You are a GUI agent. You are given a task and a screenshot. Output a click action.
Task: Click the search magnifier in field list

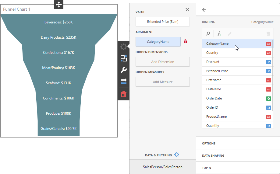pos(208,33)
